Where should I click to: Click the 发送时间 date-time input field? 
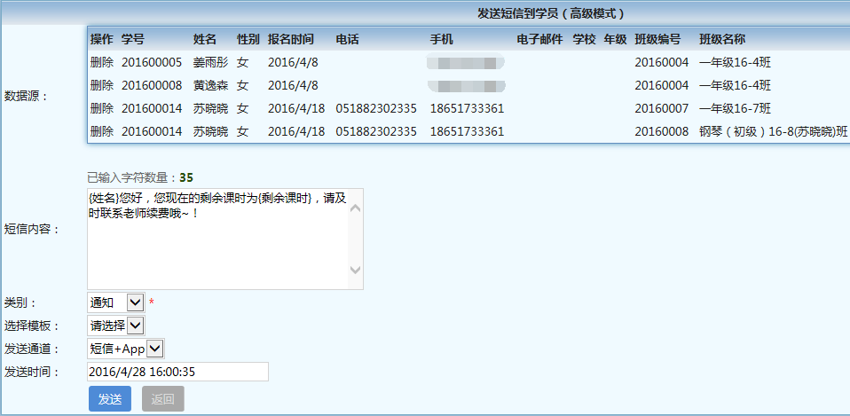(x=177, y=372)
